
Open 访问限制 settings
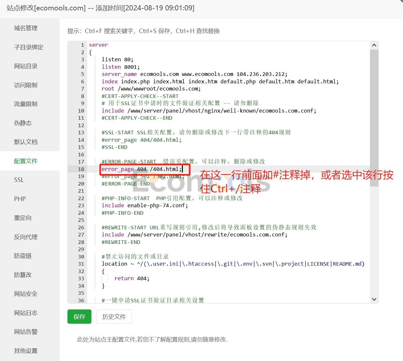(x=26, y=85)
